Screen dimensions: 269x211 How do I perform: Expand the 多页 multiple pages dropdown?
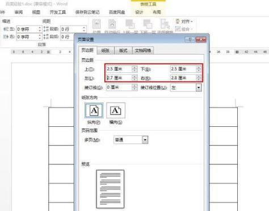pos(145,140)
